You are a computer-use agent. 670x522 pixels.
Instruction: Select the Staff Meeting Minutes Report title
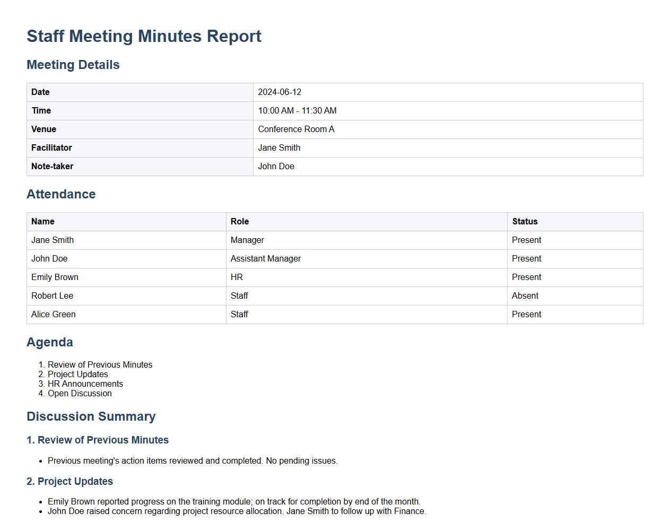coord(144,36)
